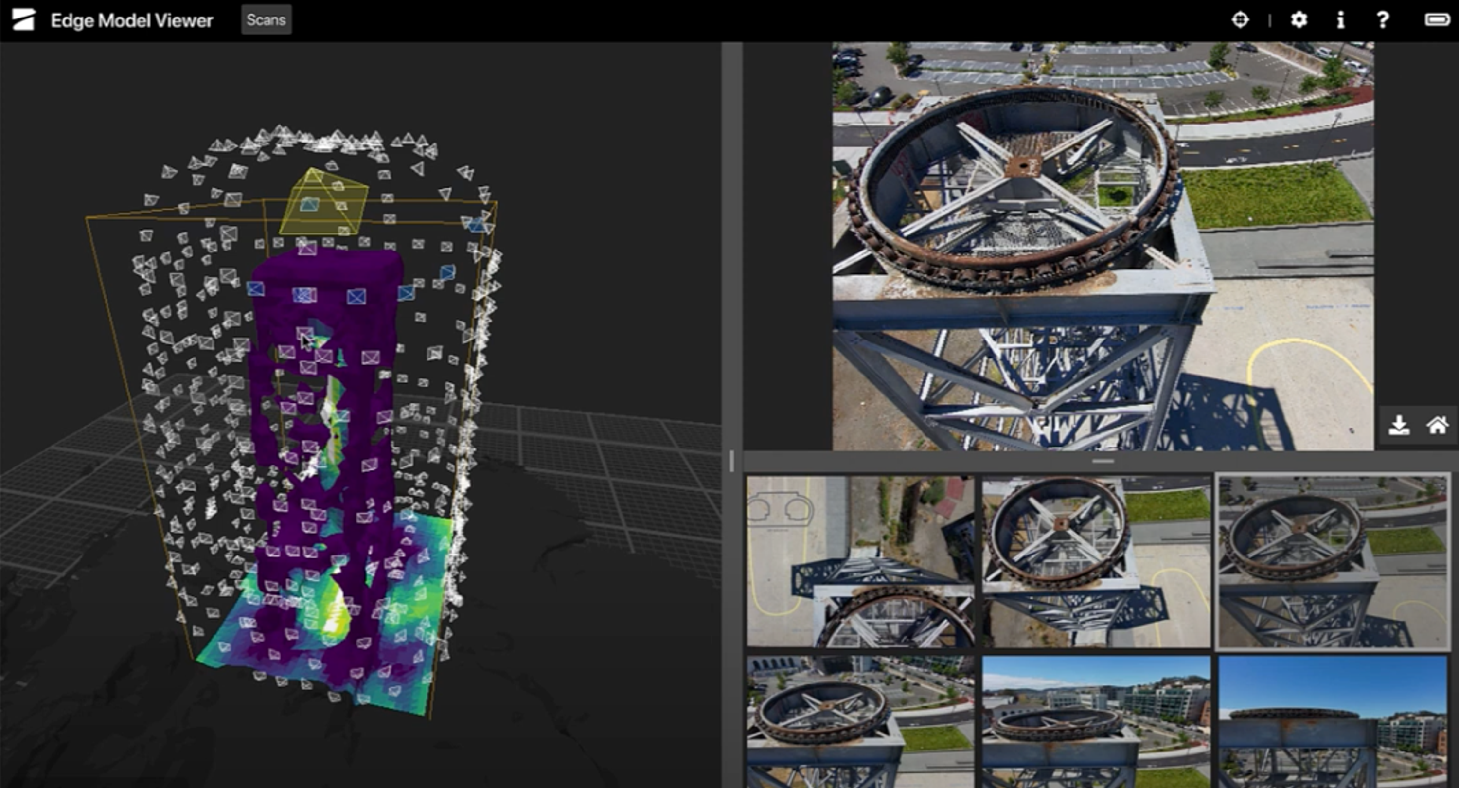Open bottom-left thumbnail with parking lot behind wheel
The width and height of the screenshot is (1459, 788).
point(860,722)
